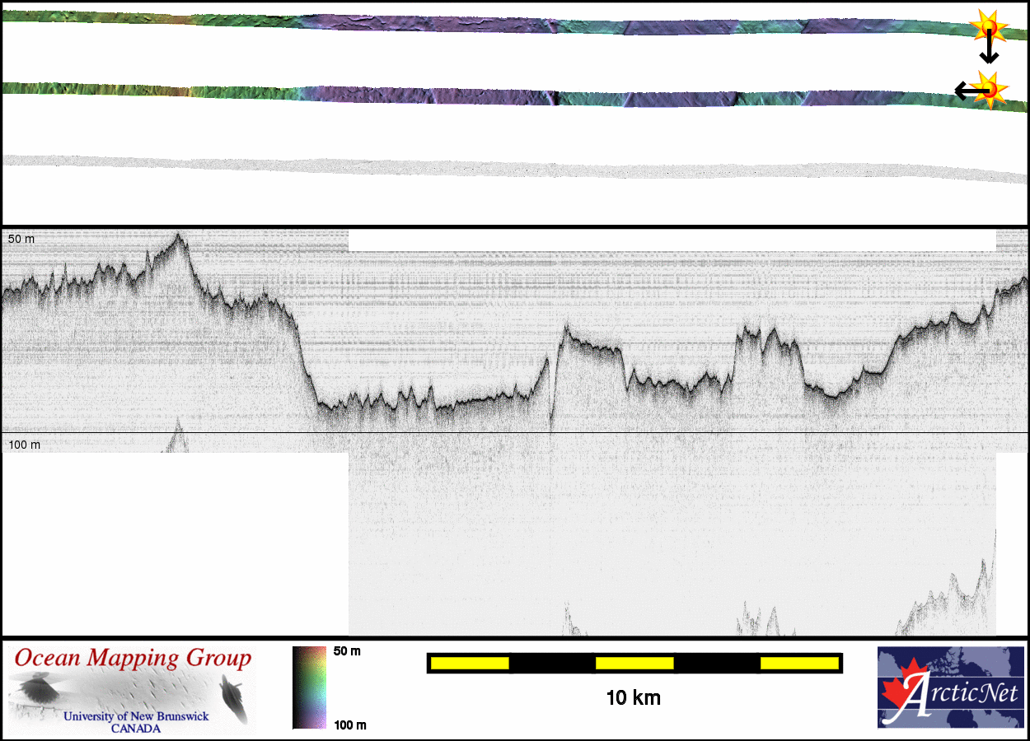Click the 10 km scale label
This screenshot has width=1030, height=741.
(x=633, y=698)
